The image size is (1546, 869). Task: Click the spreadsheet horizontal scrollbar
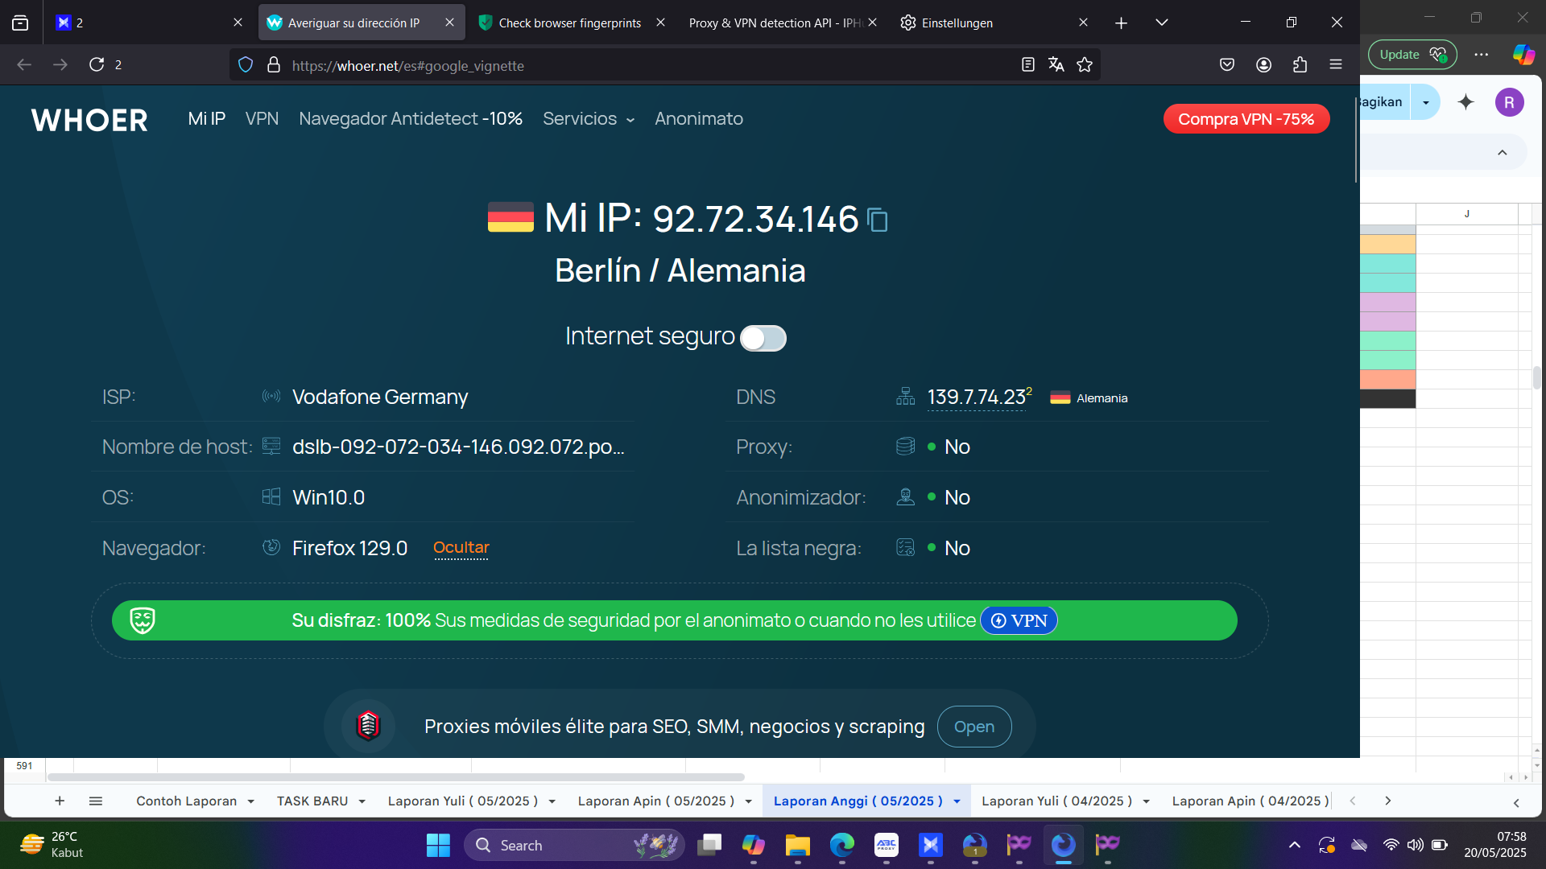[396, 777]
